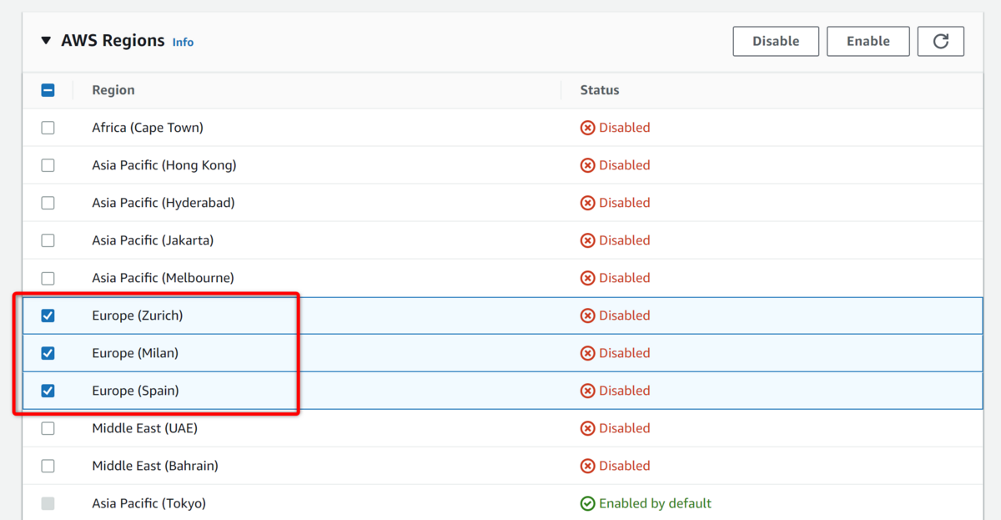This screenshot has width=1001, height=520.
Task: Click the Status column header
Action: 600,90
